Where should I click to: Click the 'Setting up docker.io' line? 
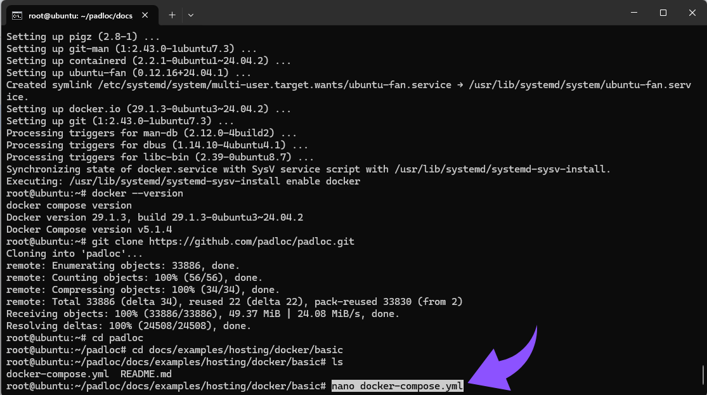(148, 108)
